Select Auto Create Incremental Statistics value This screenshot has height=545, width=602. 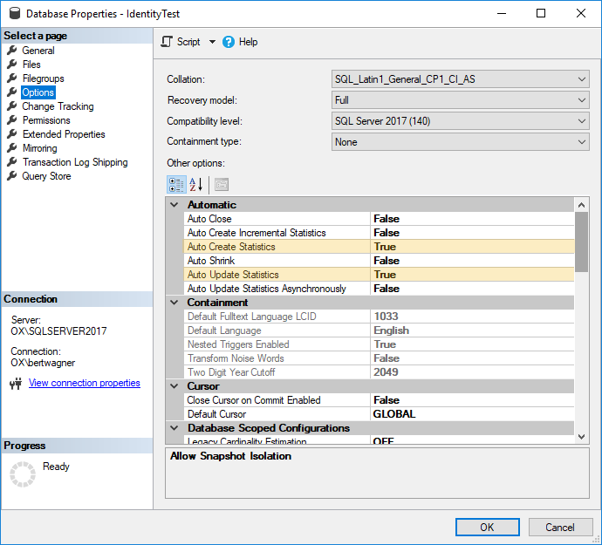pos(472,233)
